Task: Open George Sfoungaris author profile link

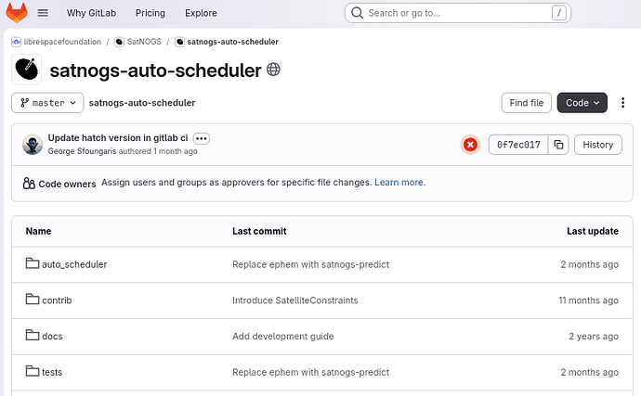Action: pos(82,151)
